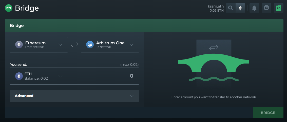Click the green gas price 26 icon
The image size is (287, 122).
coord(279,8)
